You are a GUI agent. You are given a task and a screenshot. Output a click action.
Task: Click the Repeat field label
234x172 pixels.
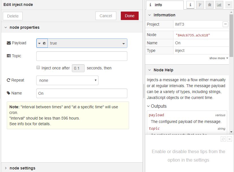tap(18, 80)
